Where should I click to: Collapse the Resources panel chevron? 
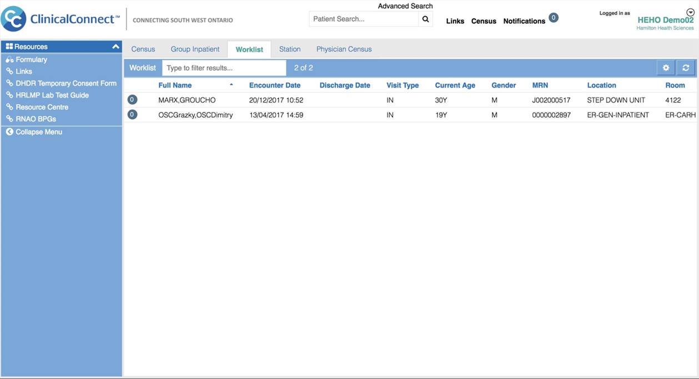click(115, 47)
